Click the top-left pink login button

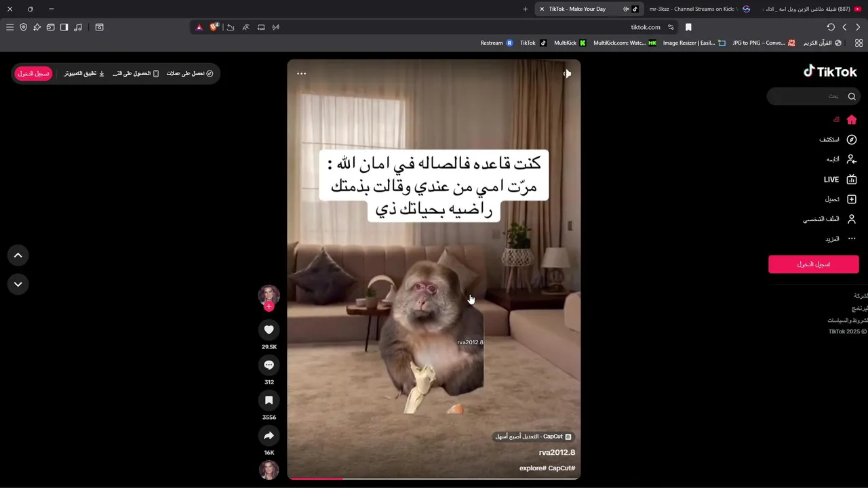33,73
